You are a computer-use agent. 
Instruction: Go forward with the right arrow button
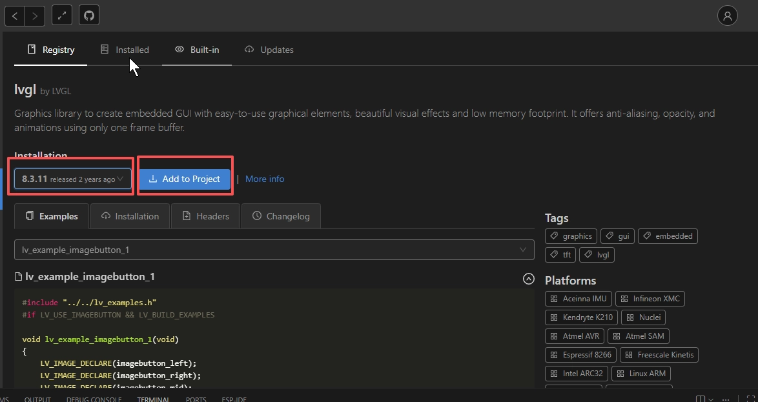[x=35, y=16]
